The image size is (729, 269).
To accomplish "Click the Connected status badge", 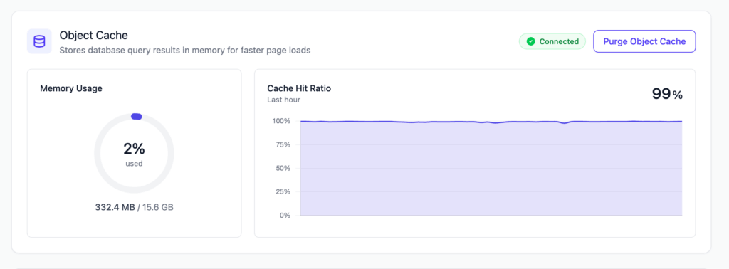I will point(552,41).
